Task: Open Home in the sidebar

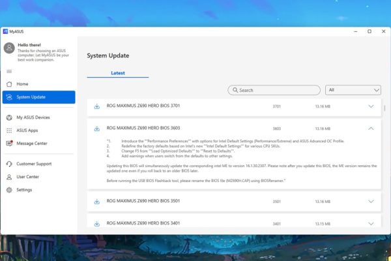Action: (x=38, y=84)
